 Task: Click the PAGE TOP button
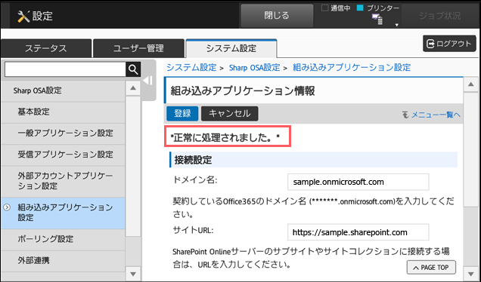pos(431,268)
